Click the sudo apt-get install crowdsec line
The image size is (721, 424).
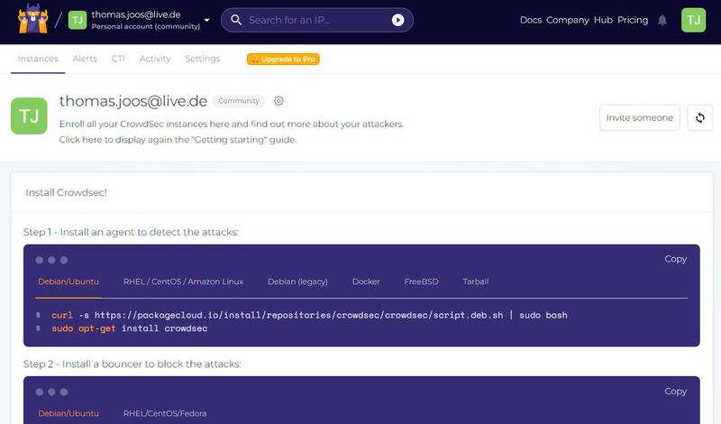[130, 328]
